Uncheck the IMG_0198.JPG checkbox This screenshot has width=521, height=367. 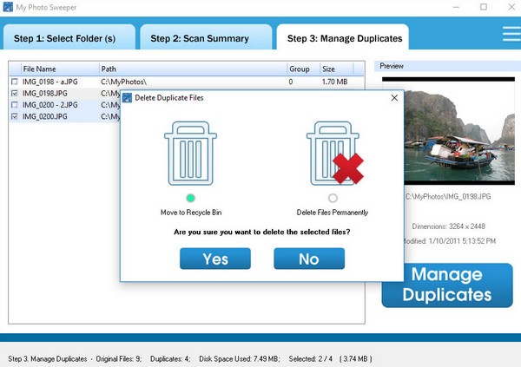(14, 93)
